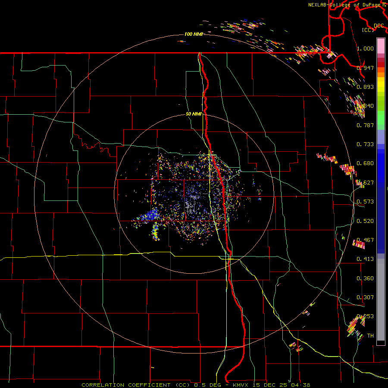Click the 0.307 color scale value
388x388 pixels.
pos(365,297)
